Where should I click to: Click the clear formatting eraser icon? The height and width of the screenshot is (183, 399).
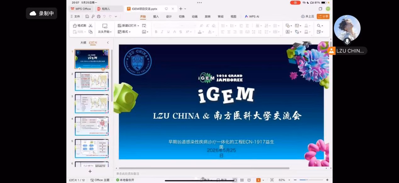click(x=214, y=26)
